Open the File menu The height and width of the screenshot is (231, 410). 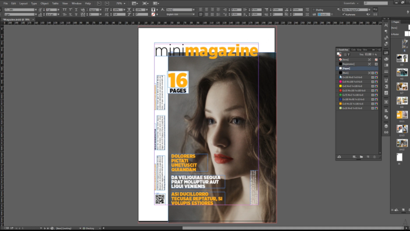tap(5, 4)
